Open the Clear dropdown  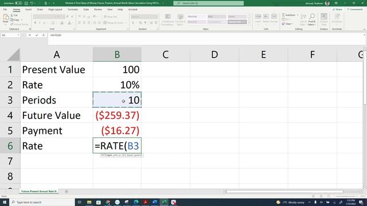[x=287, y=24]
